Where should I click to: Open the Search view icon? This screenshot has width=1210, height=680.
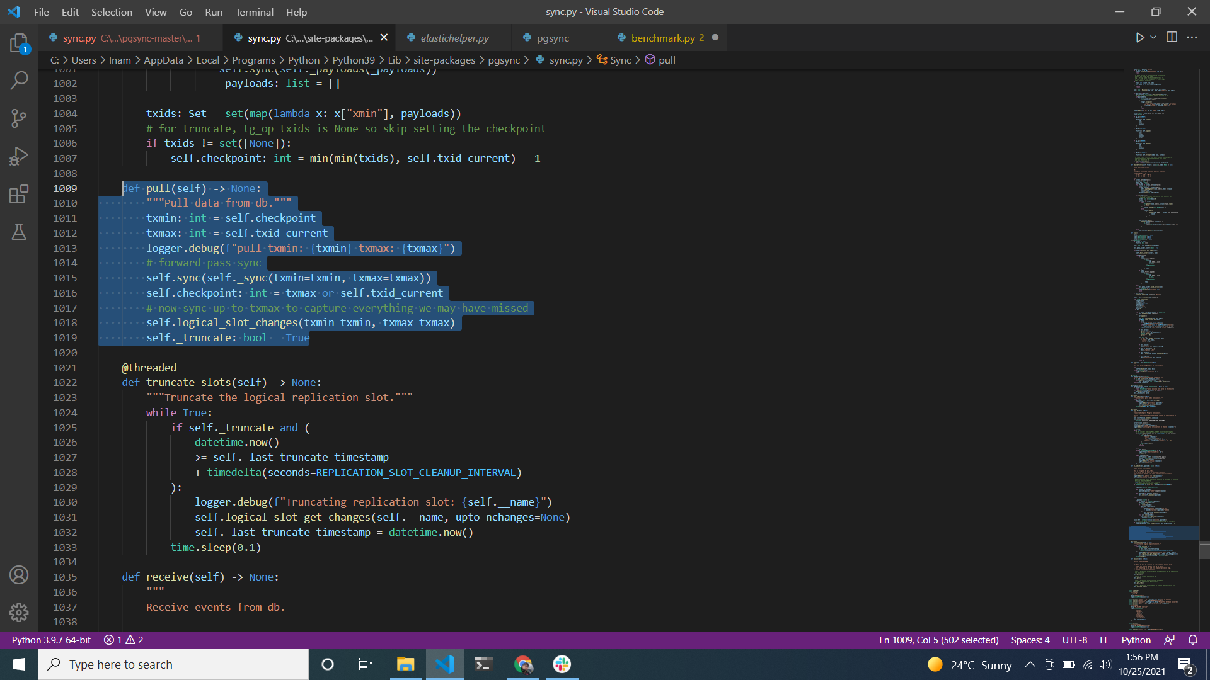[x=19, y=80]
